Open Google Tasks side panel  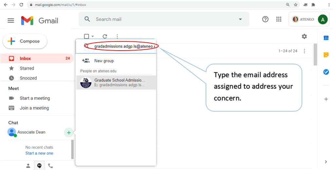(x=326, y=72)
